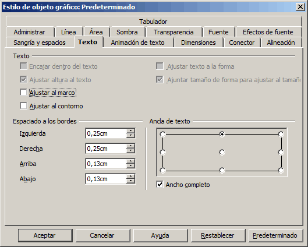Decrease the Abajo spacing value

[x=130, y=181]
